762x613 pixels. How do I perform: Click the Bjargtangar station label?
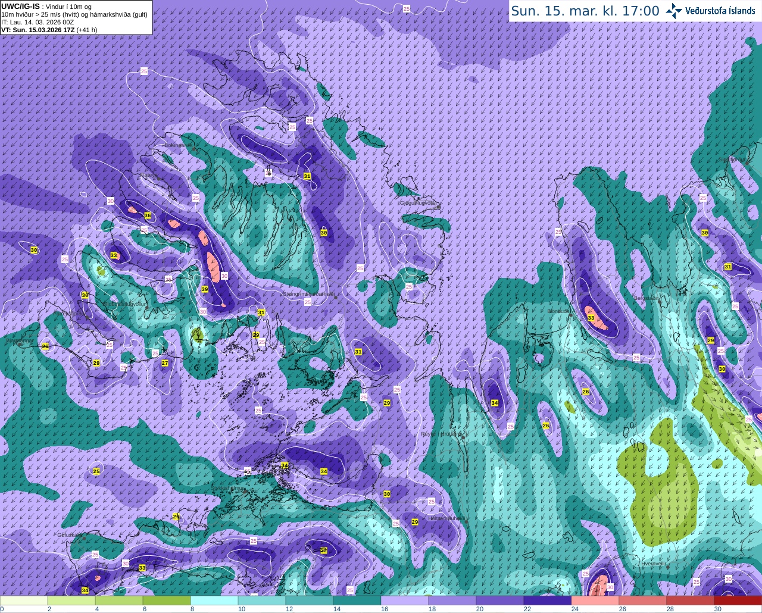20,341
